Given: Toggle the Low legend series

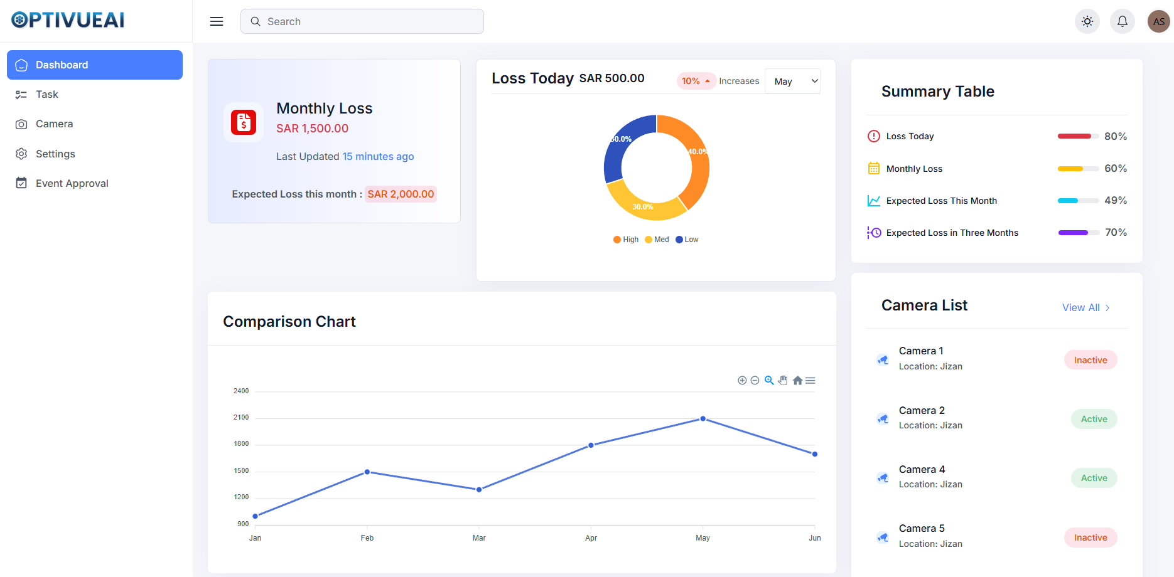Looking at the screenshot, I should 687,240.
